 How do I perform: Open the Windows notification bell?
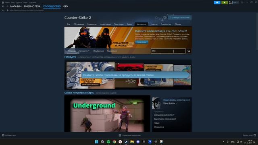click(x=254, y=142)
